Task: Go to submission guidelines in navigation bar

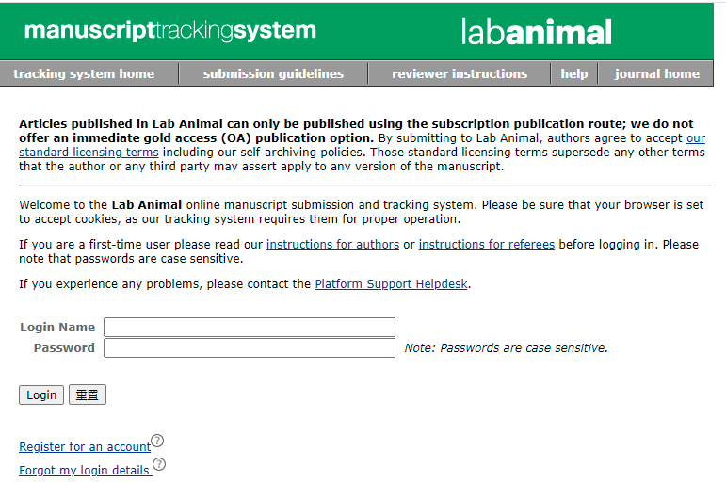Action: [273, 73]
